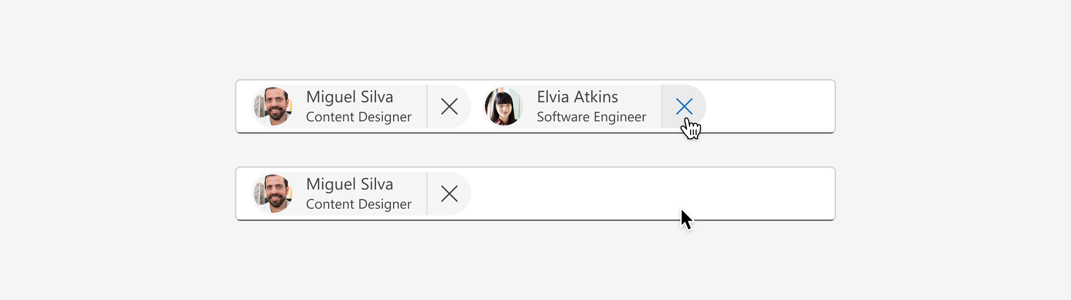Click the divider line in Elvia Atkins chip
1071x300 pixels.
[x=662, y=107]
